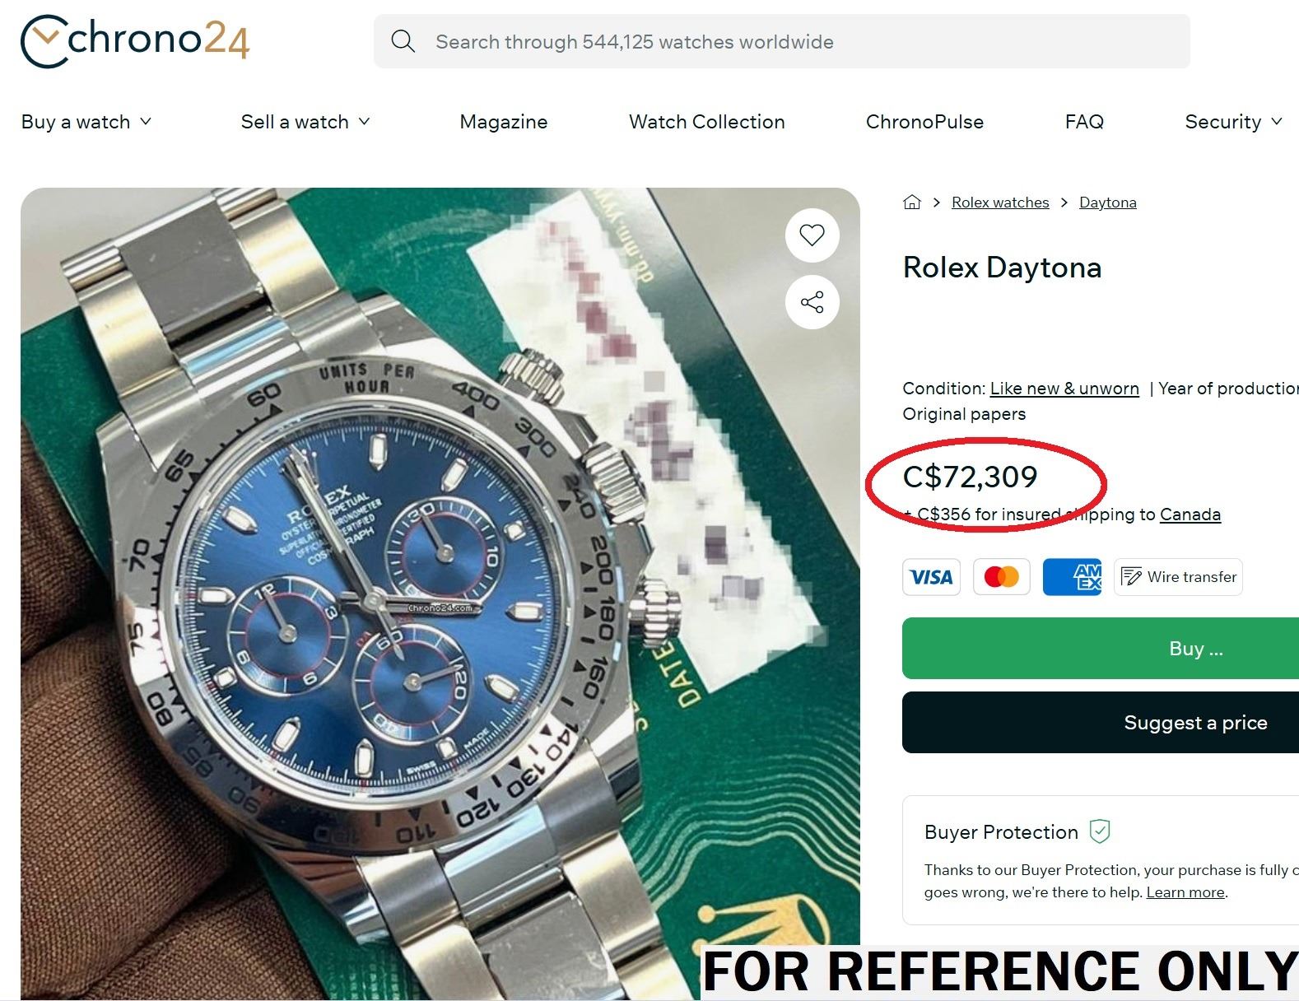Click the home breadcrumb icon

point(911,203)
